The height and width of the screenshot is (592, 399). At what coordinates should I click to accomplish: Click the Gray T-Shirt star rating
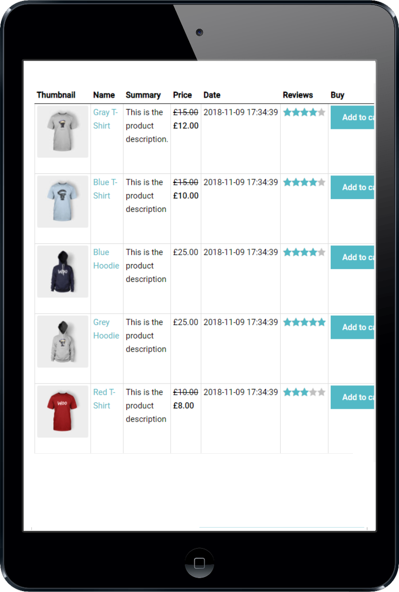[304, 112]
